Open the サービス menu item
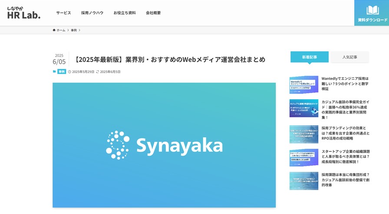The image size is (389, 214). pyautogui.click(x=63, y=13)
